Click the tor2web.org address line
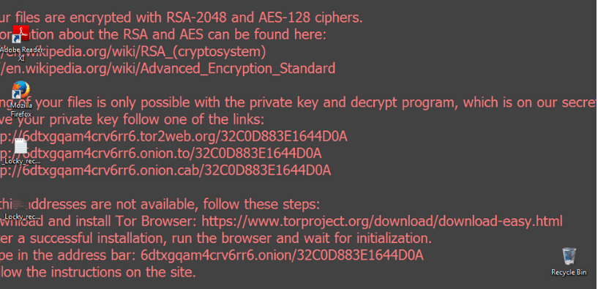 tap(173, 137)
